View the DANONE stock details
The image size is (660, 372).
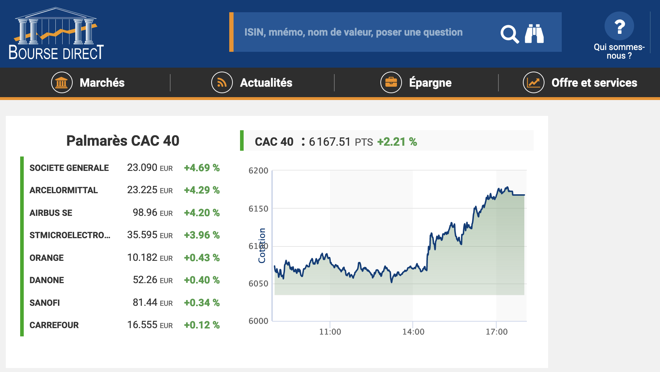click(47, 280)
